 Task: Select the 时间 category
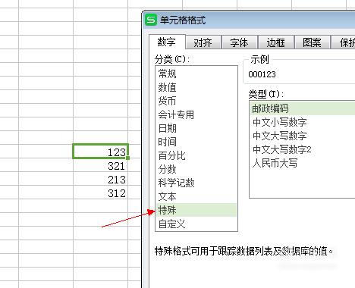(196, 142)
